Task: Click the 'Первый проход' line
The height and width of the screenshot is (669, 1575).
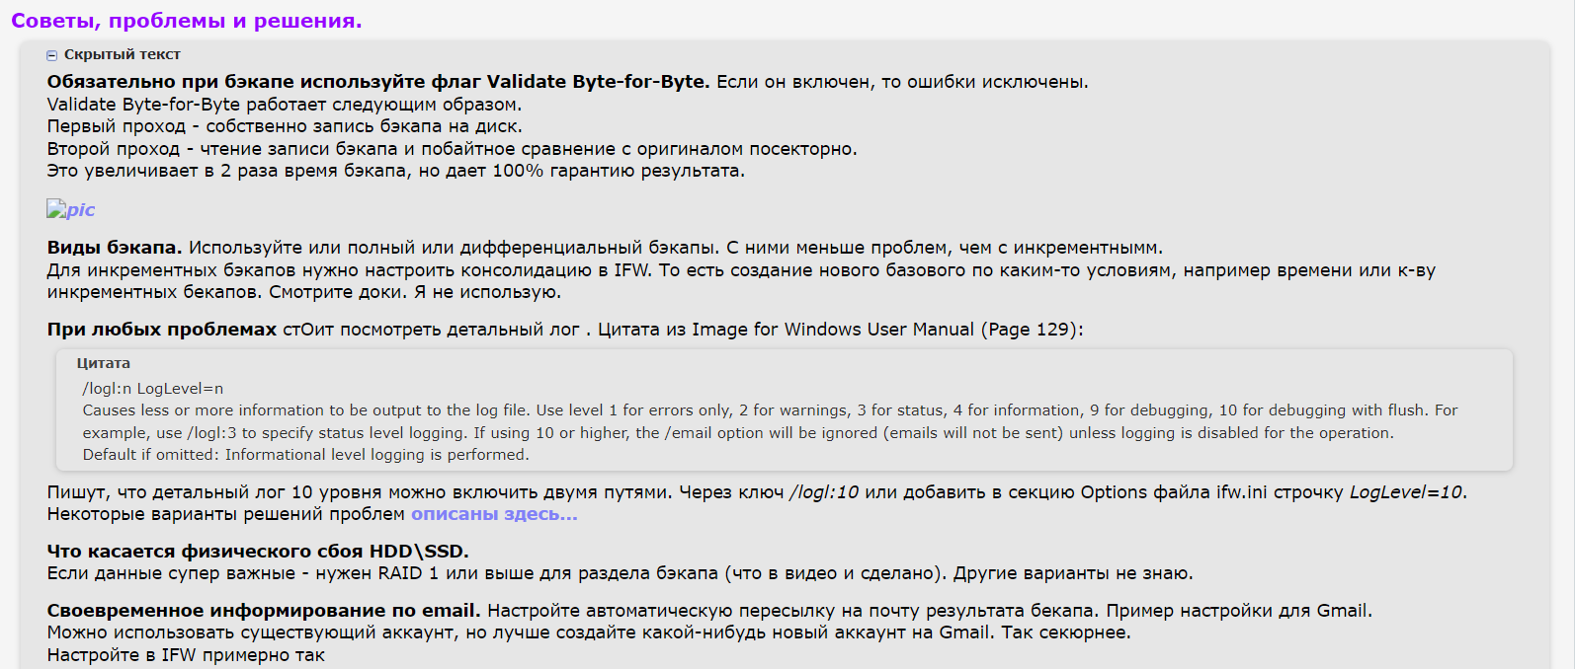Action: [x=285, y=126]
